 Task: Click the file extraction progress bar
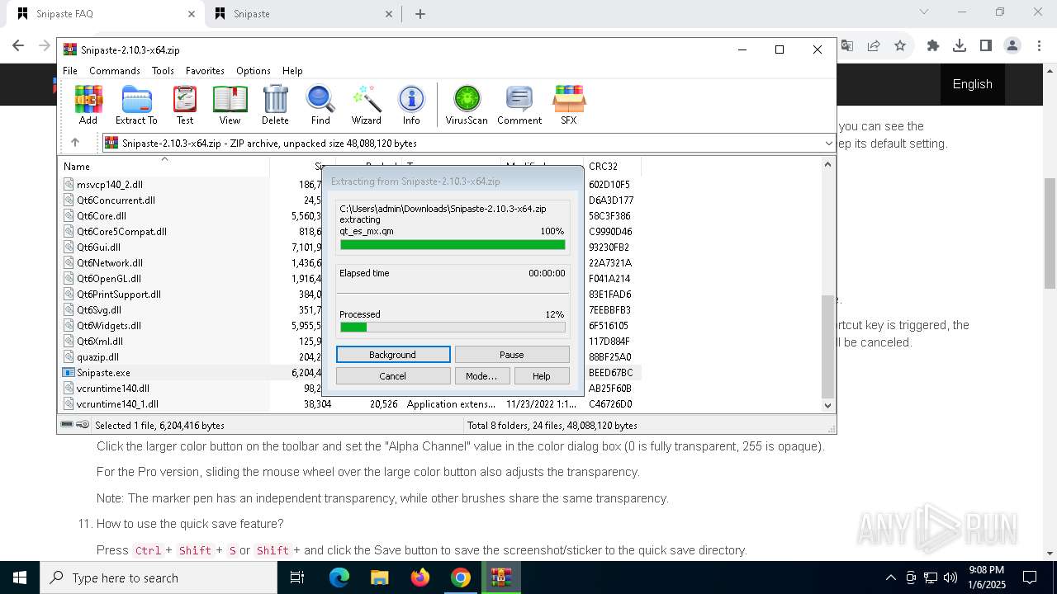pyautogui.click(x=453, y=245)
